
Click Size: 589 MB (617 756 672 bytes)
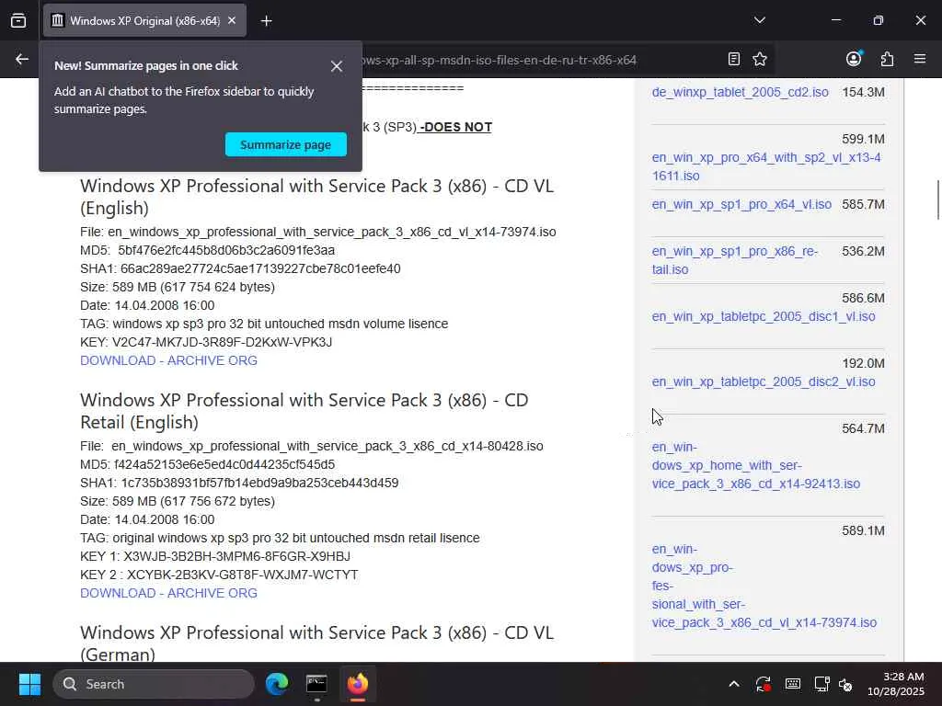(178, 501)
